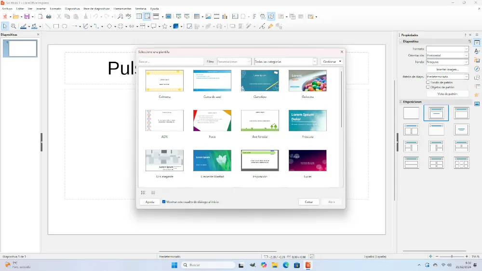The width and height of the screenshot is (482, 271).
Task: Click the Export as PDF icon
Action: (x=40, y=16)
